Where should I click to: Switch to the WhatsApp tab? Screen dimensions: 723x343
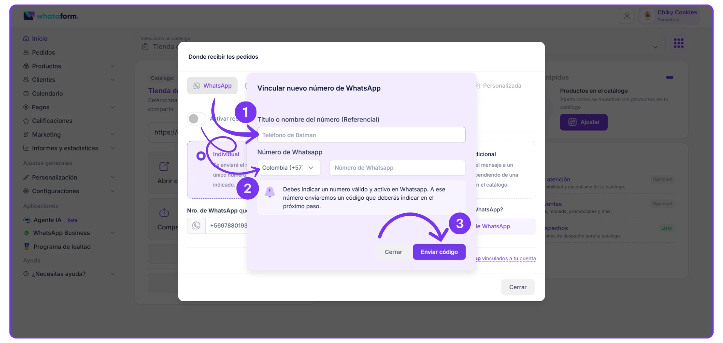[212, 86]
